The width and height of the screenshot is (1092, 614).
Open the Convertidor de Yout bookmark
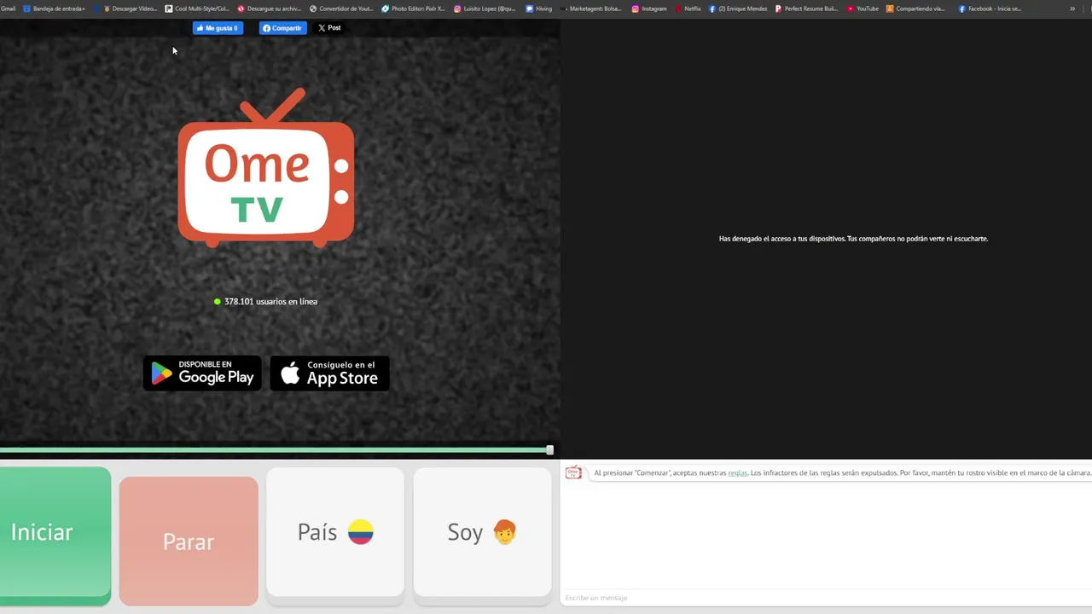[x=341, y=9]
